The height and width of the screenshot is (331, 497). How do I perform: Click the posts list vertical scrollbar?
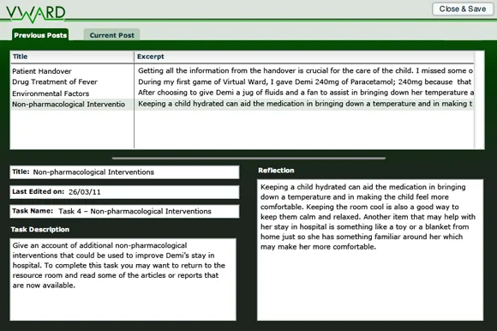click(479, 99)
